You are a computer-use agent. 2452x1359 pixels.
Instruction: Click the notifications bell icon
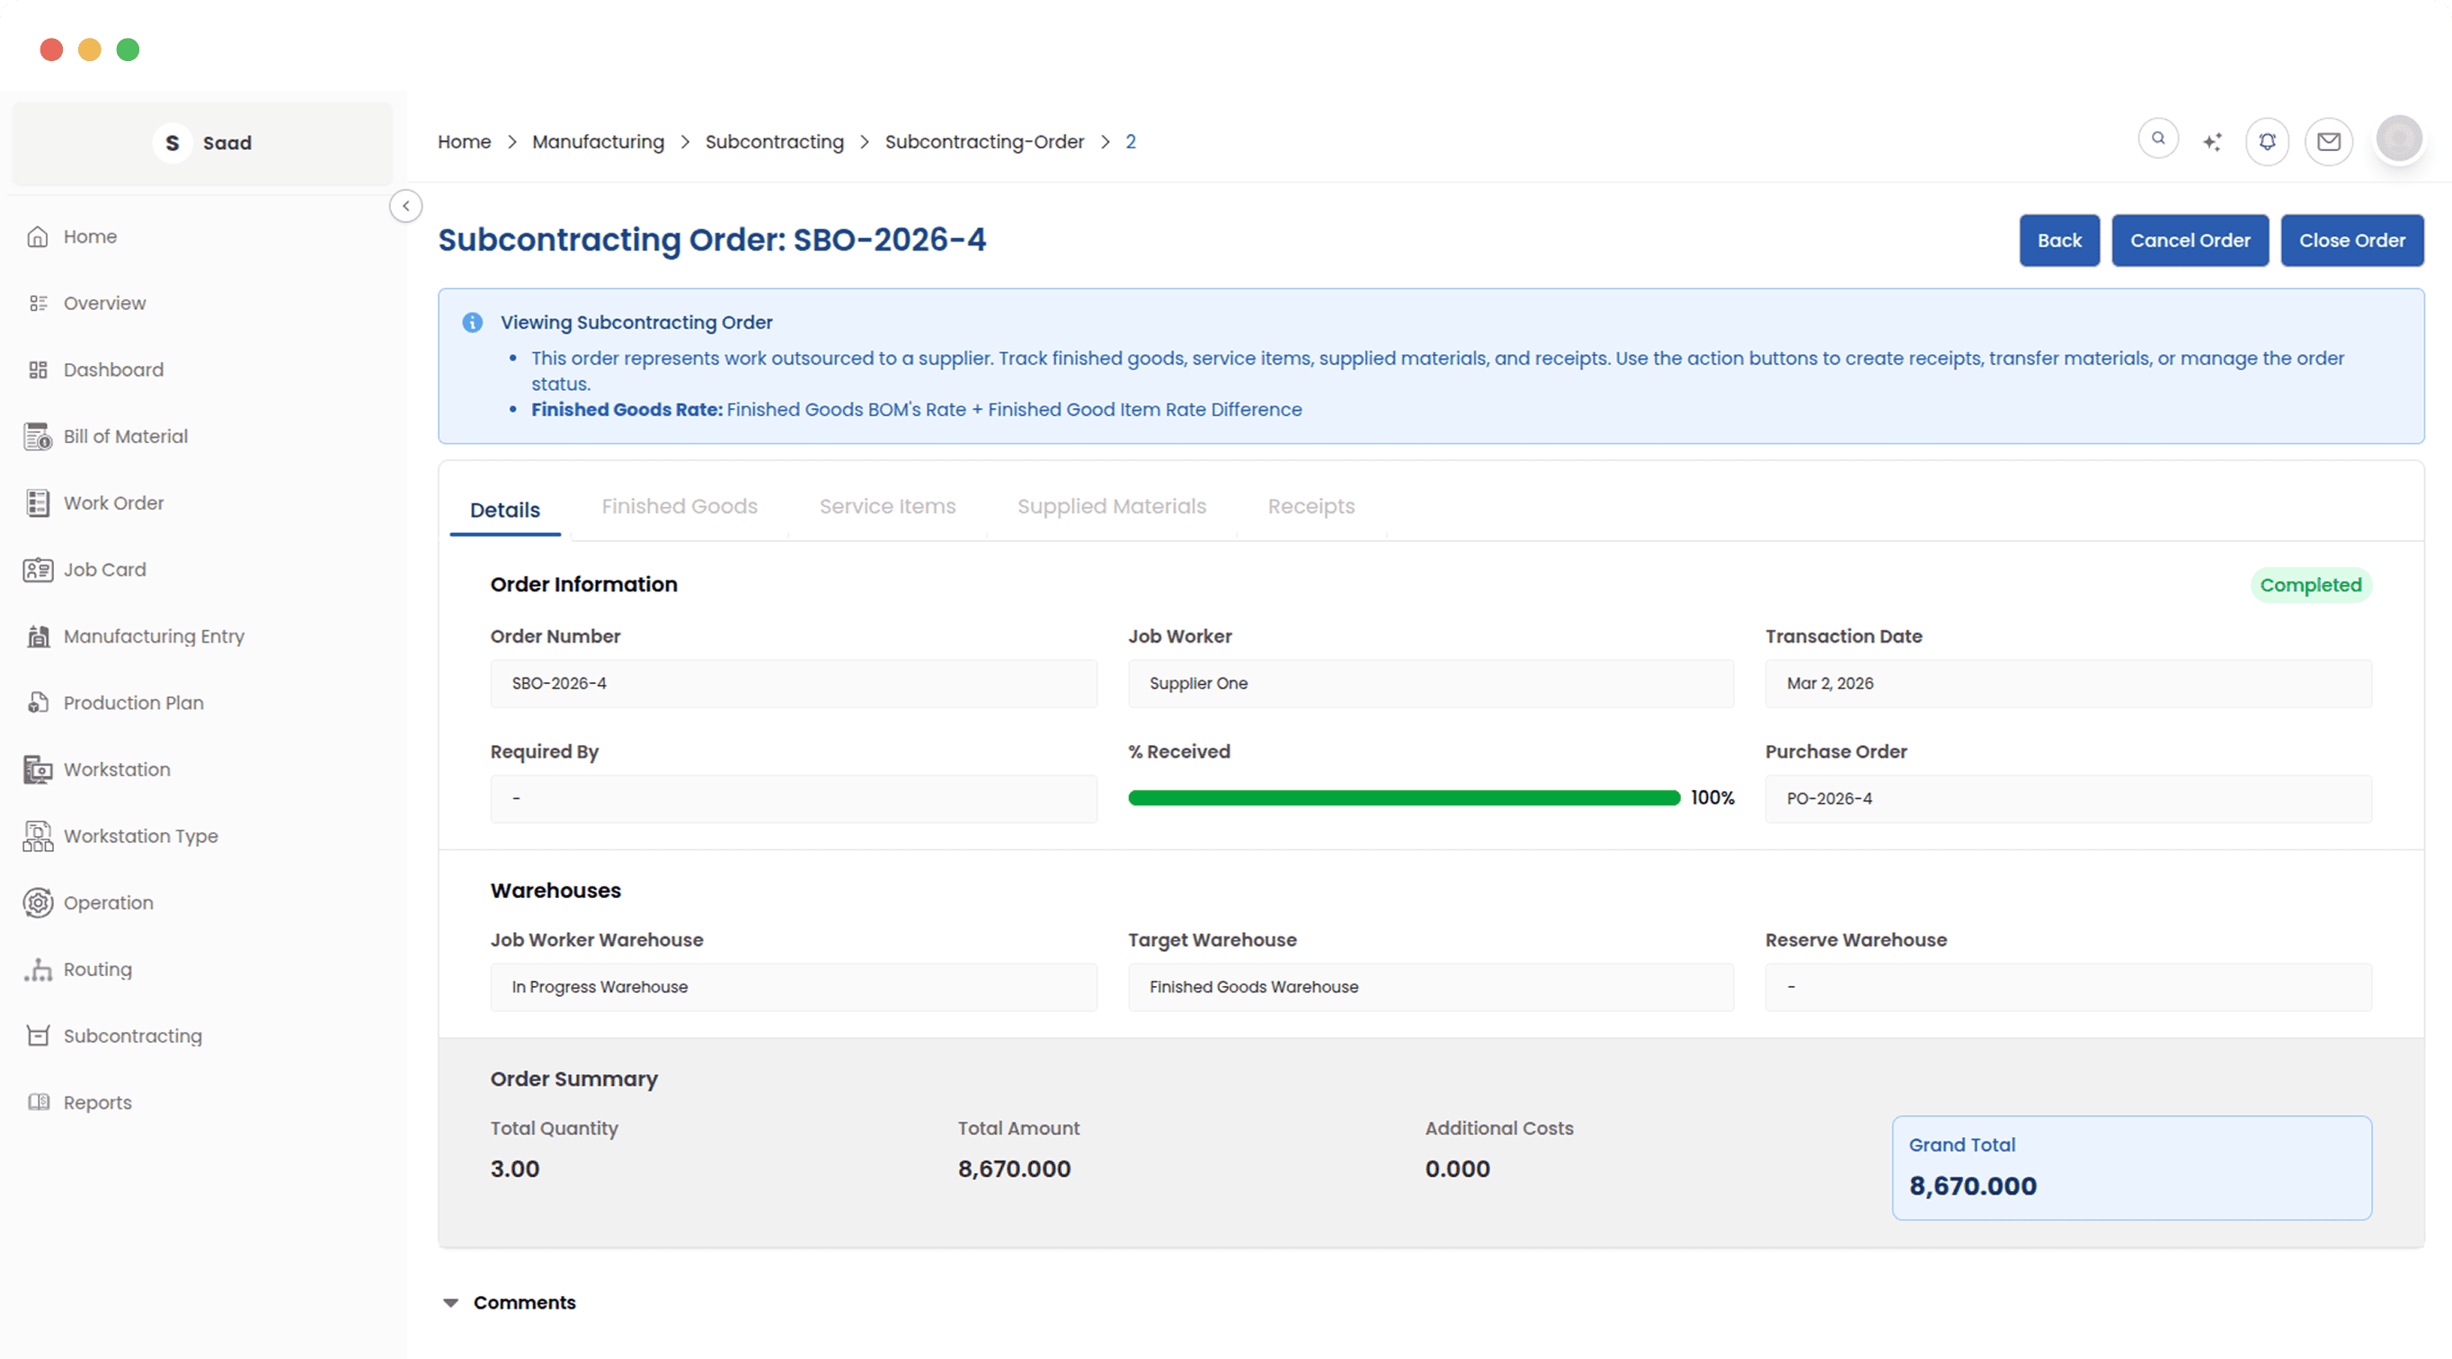coord(2268,140)
